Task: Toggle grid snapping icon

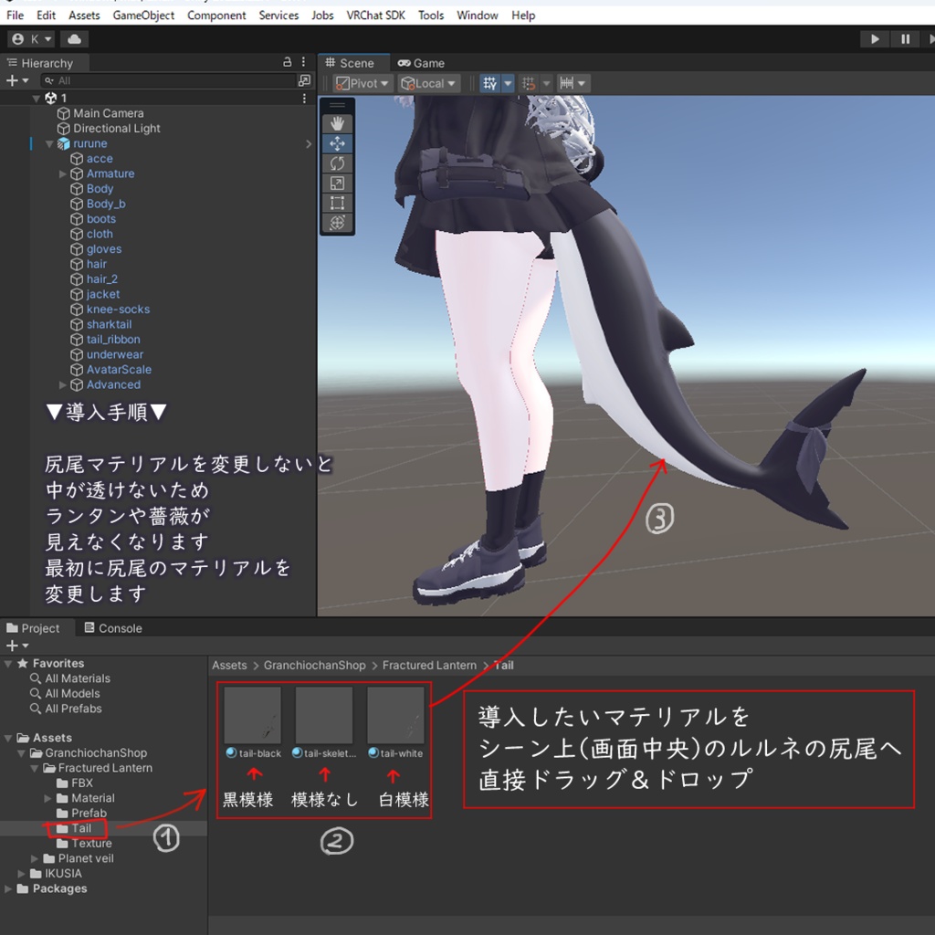Action: pos(529,83)
